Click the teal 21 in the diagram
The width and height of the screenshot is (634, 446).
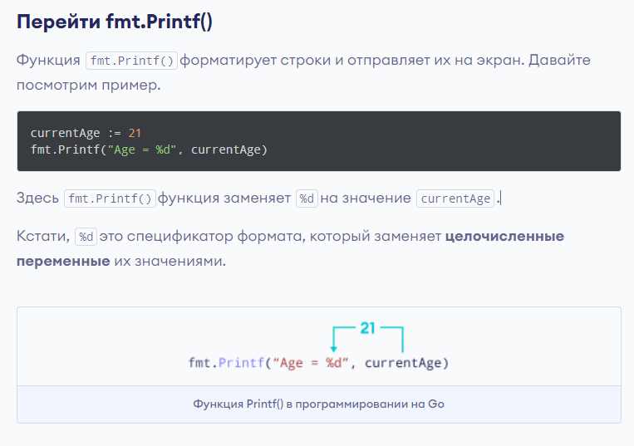[367, 328]
